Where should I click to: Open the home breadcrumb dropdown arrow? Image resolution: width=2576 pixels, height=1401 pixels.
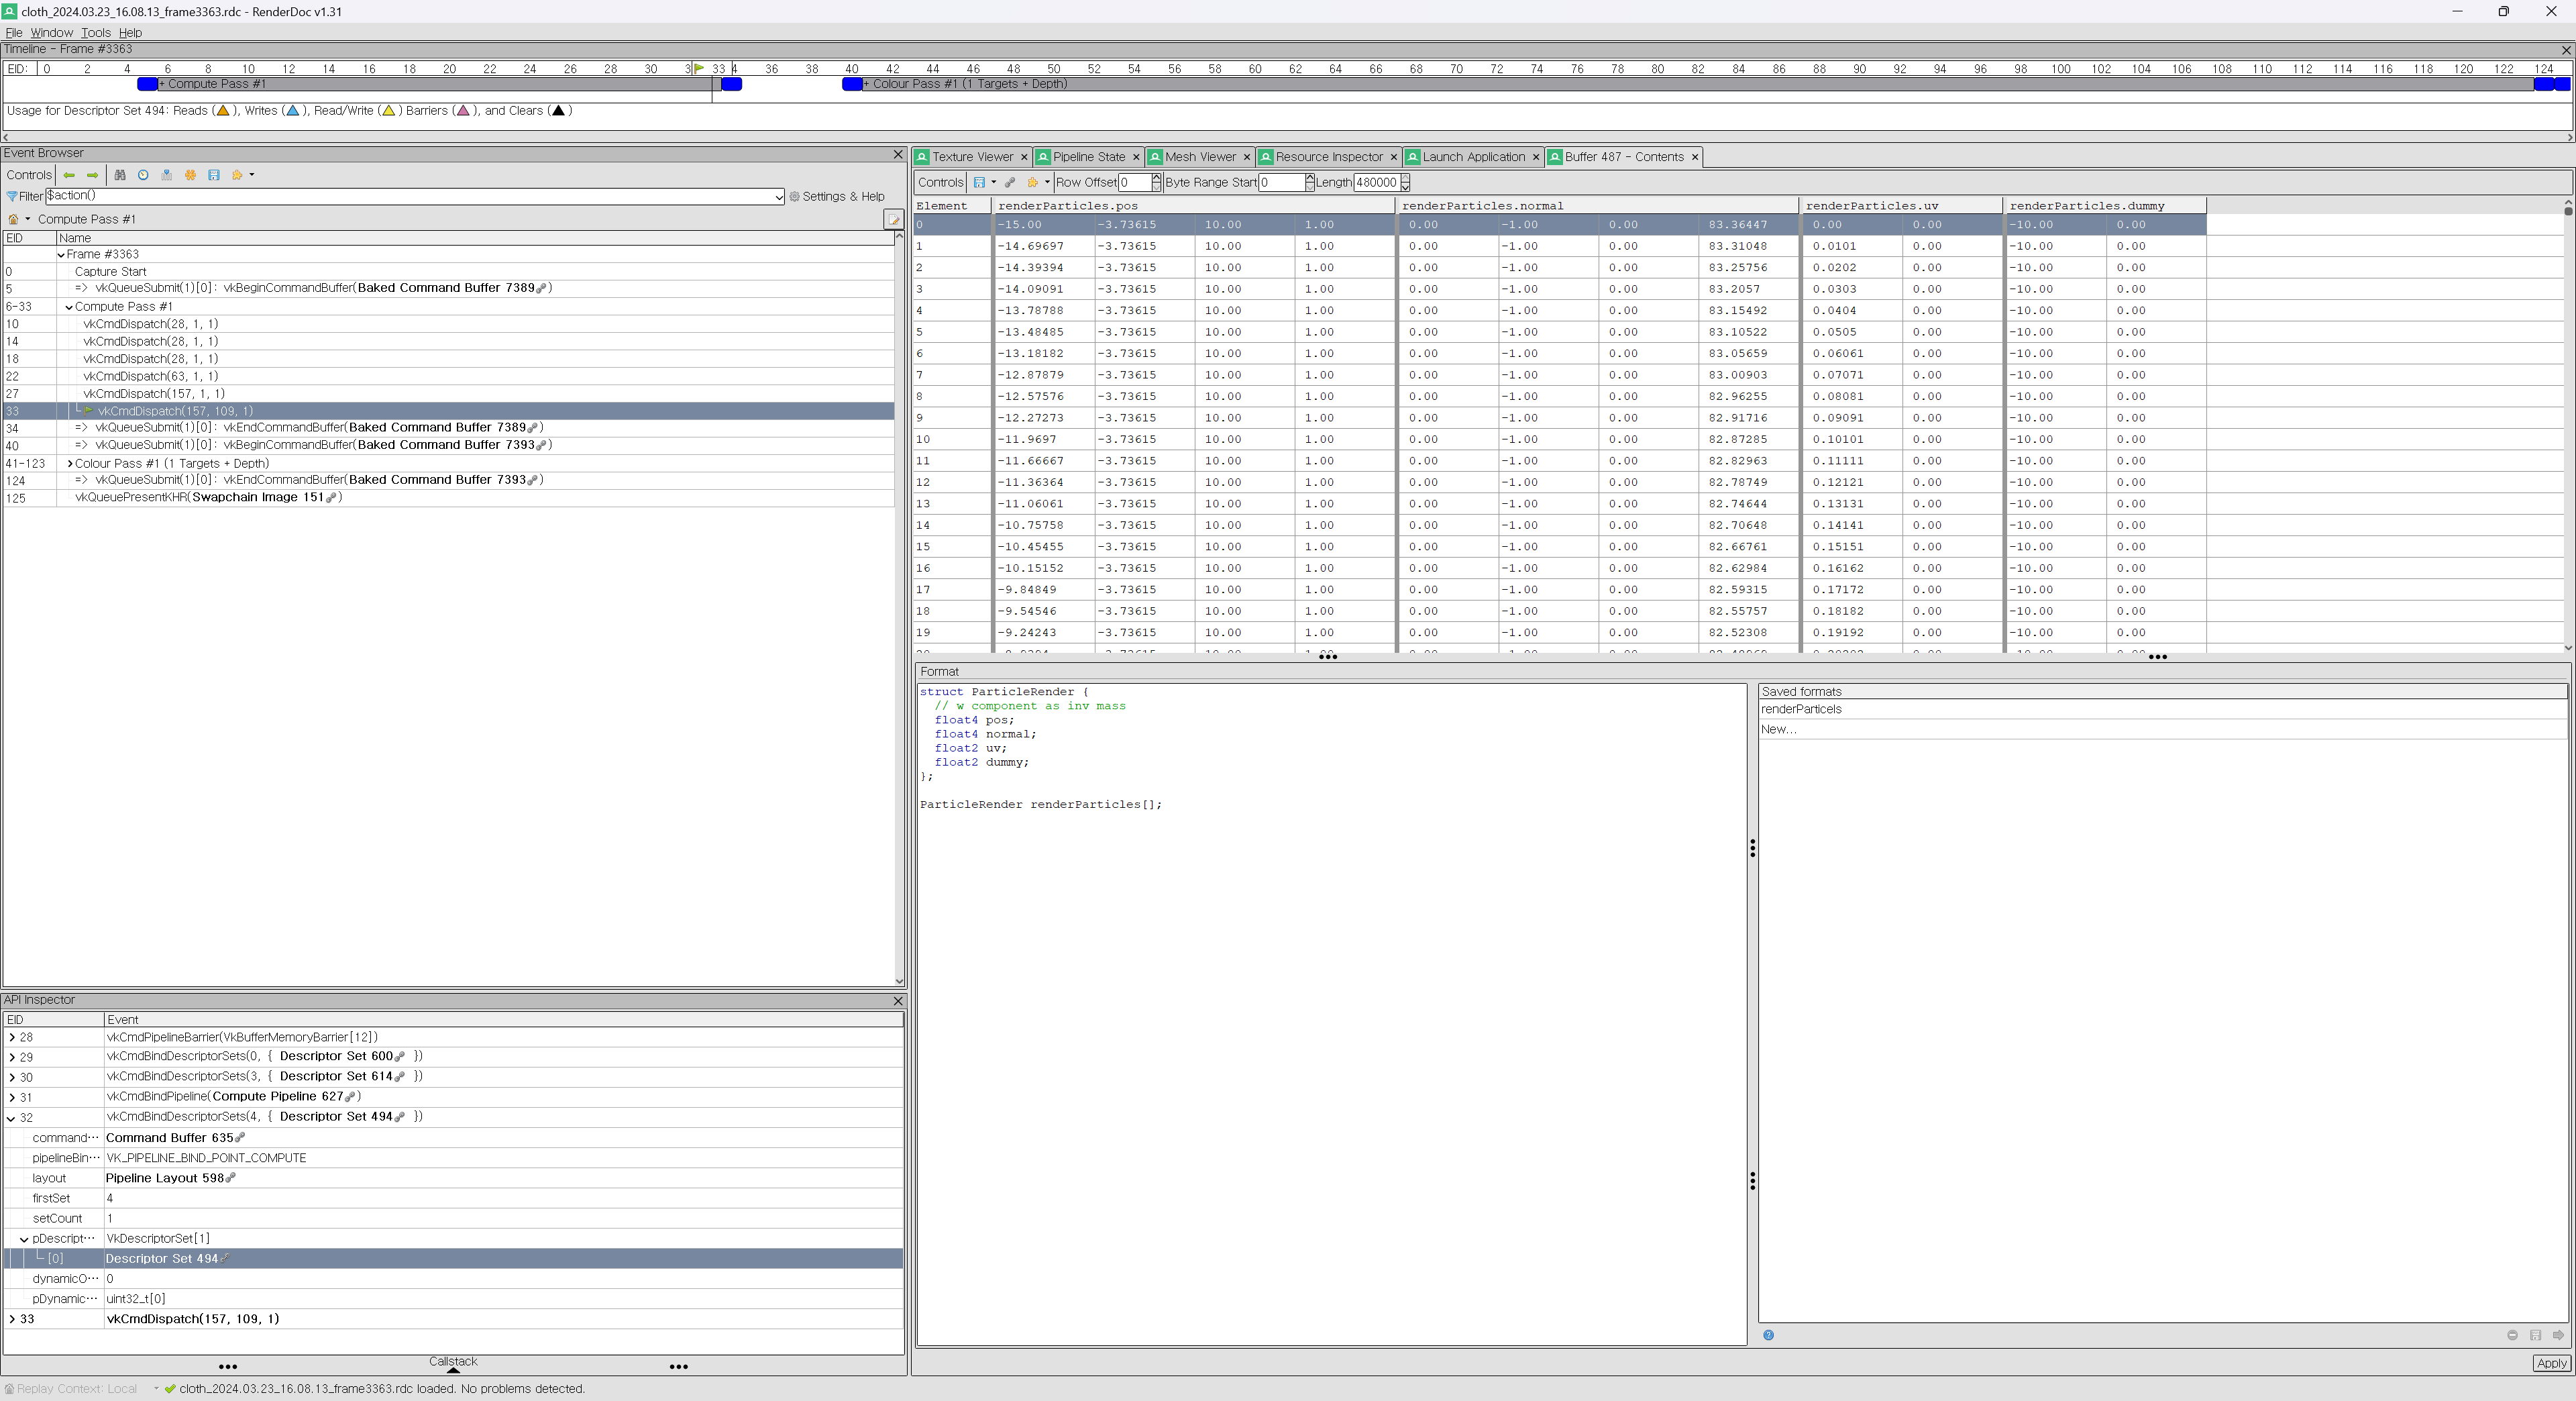(x=28, y=219)
